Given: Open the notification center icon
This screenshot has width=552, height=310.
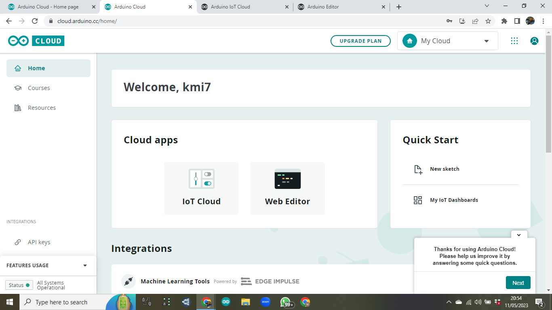Looking at the screenshot, I should [x=539, y=302].
